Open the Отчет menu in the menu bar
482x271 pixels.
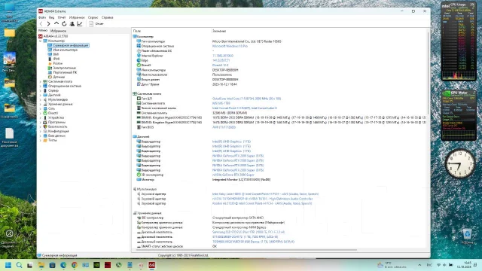(62, 17)
